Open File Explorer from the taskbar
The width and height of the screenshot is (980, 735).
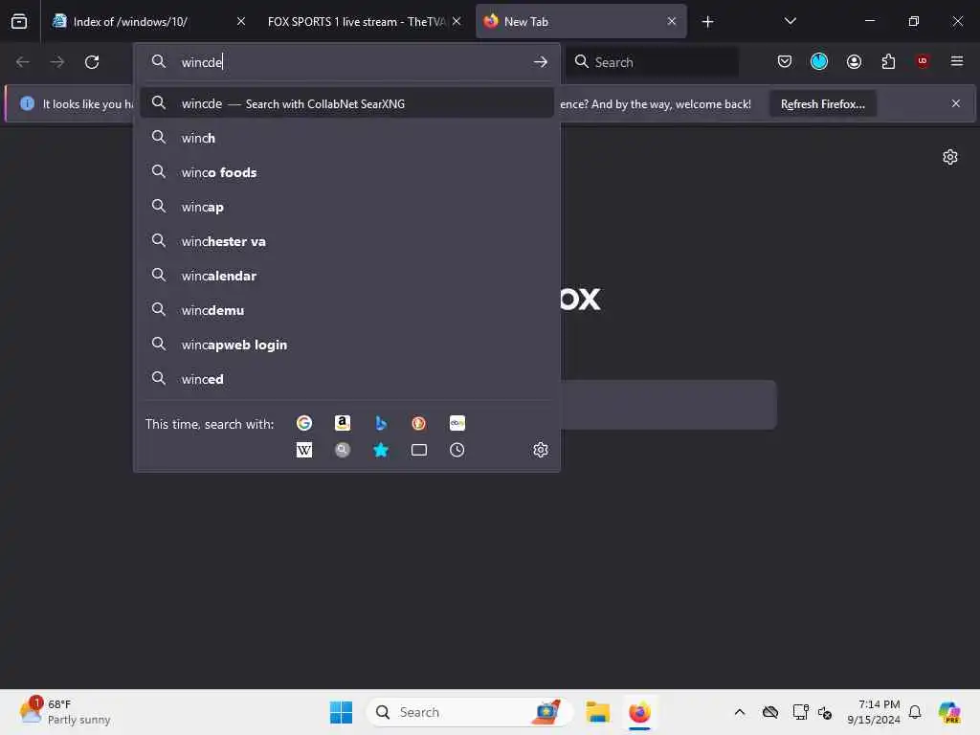tap(597, 712)
